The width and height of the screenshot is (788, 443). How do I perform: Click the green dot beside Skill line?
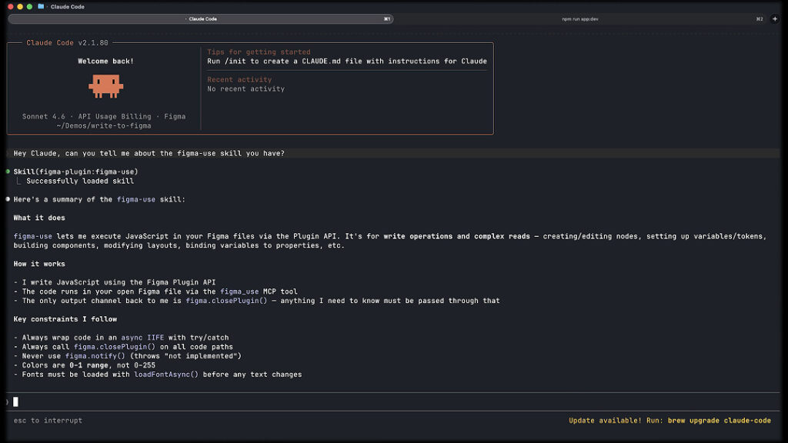pyautogui.click(x=8, y=172)
